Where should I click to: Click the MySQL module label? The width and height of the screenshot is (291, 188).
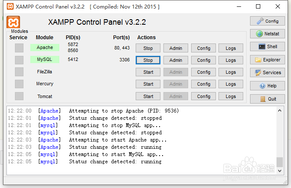coord(45,60)
